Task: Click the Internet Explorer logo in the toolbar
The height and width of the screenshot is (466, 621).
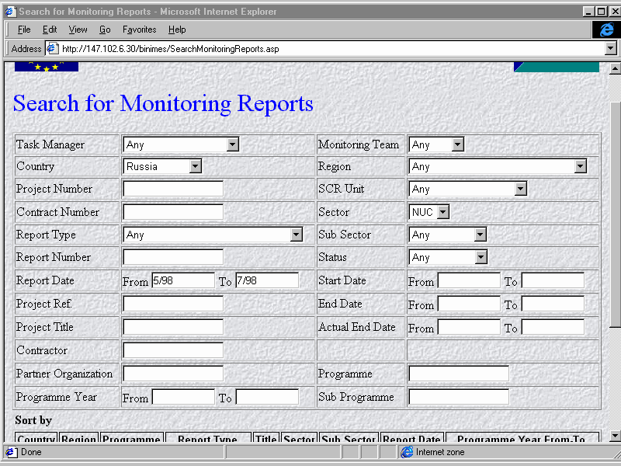Action: click(605, 30)
